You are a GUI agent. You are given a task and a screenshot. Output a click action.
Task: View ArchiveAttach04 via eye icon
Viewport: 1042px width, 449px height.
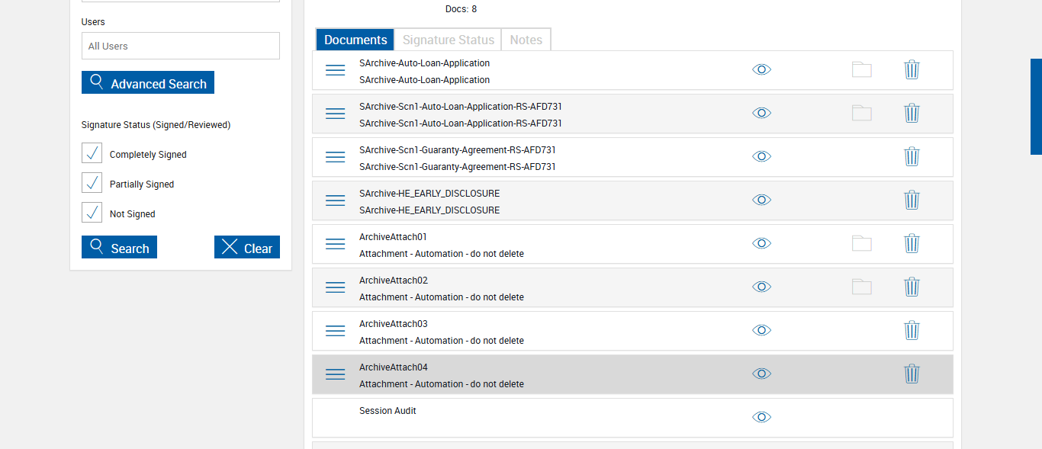[762, 374]
